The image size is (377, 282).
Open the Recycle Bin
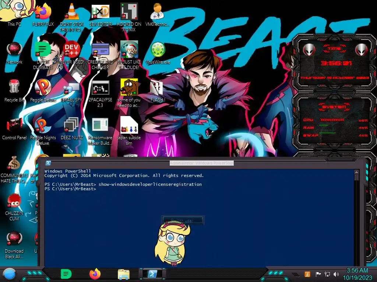[x=14, y=91]
